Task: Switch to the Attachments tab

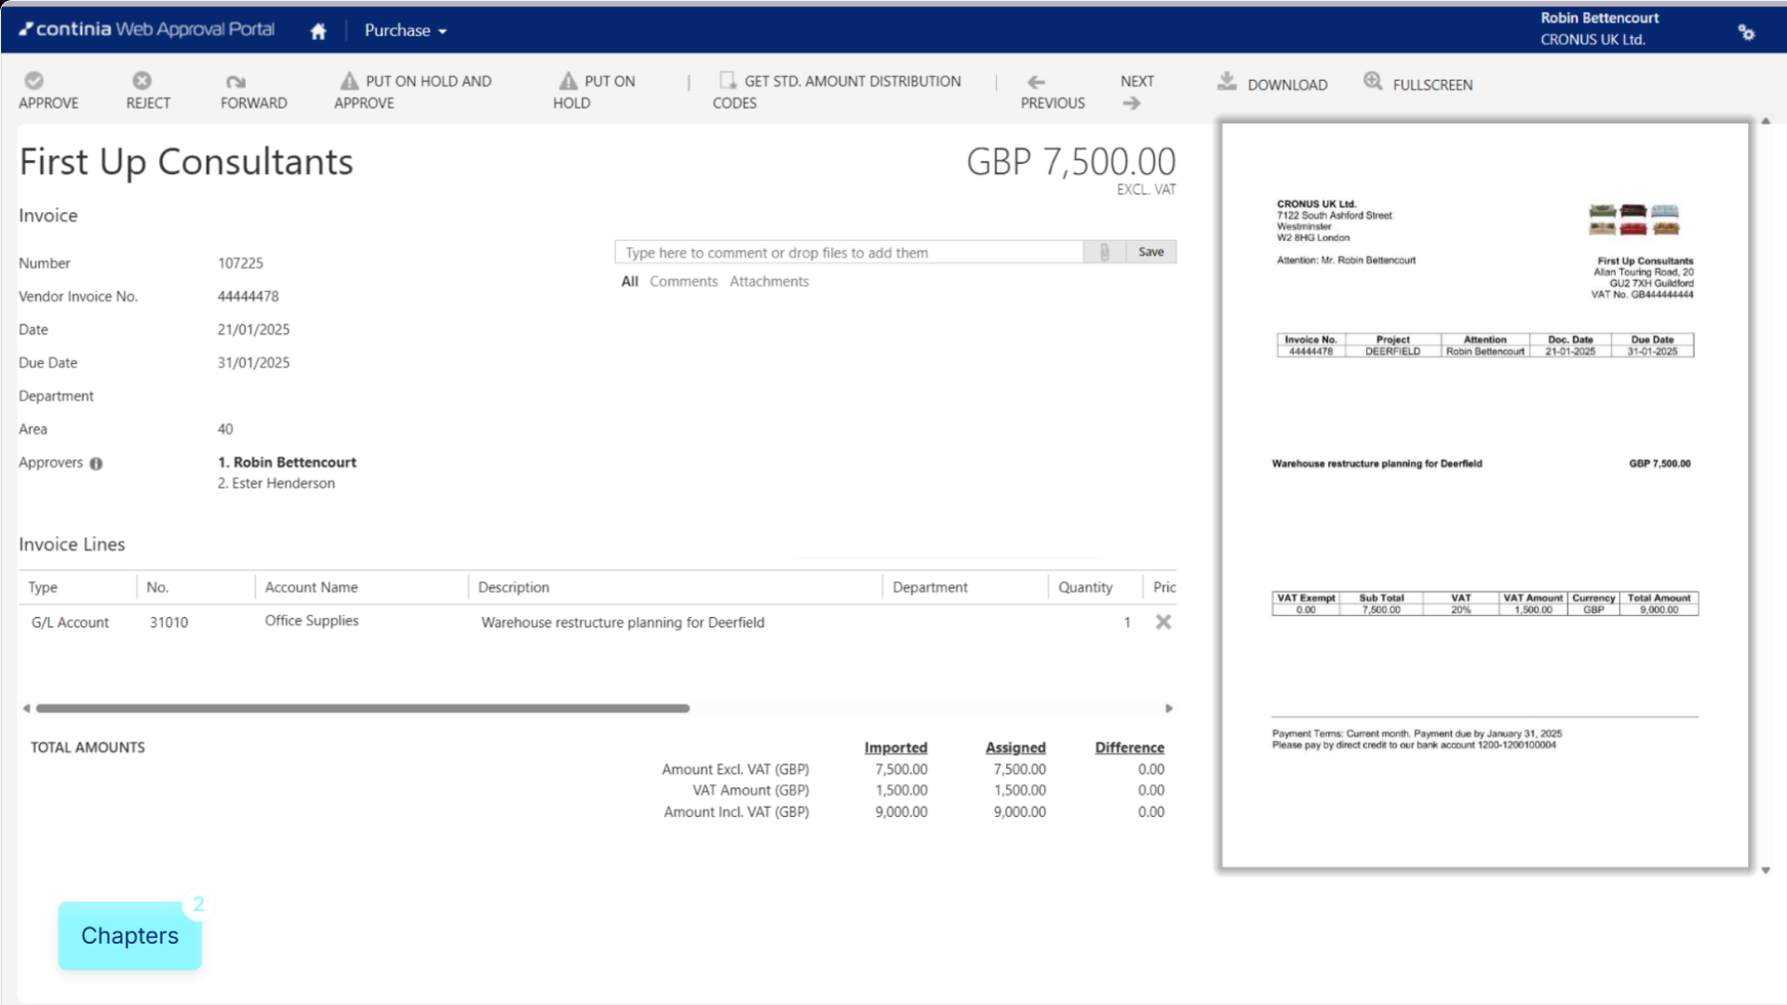Action: pyautogui.click(x=769, y=281)
